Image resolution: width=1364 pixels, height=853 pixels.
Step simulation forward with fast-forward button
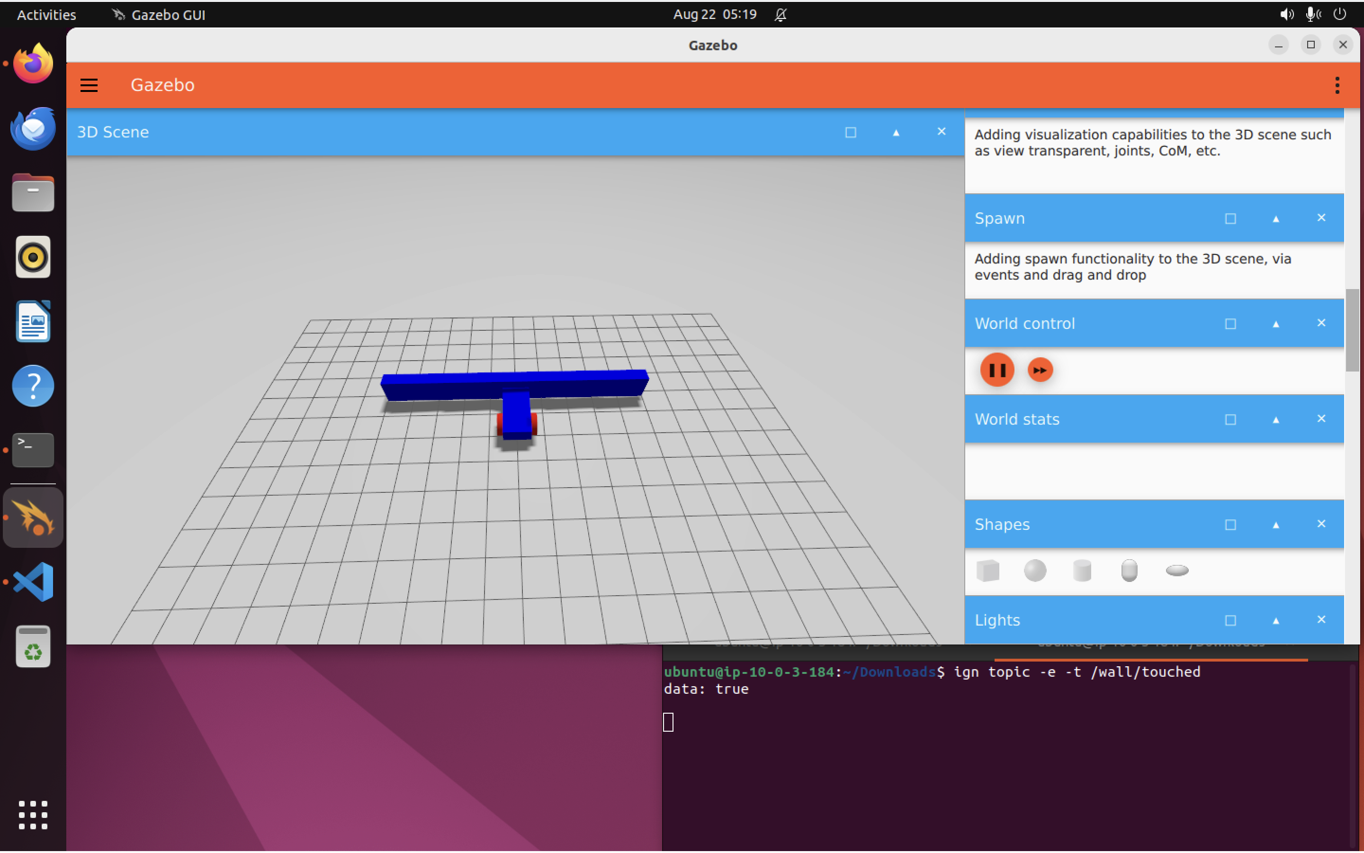[1040, 370]
